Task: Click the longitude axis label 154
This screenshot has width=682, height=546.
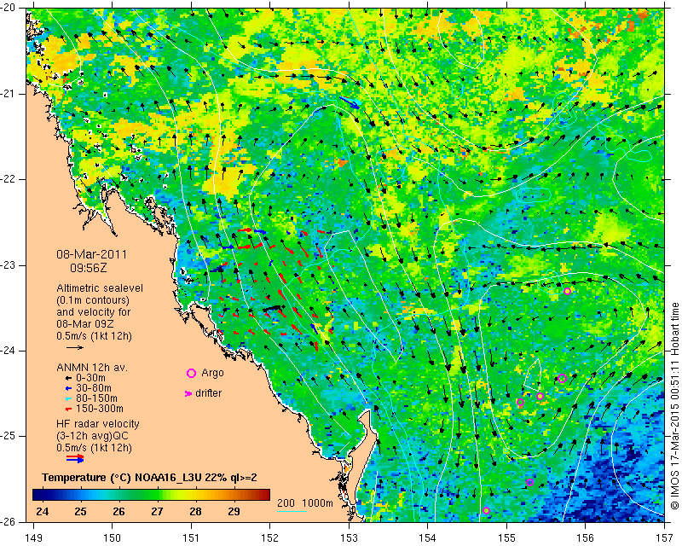Action: point(428,538)
